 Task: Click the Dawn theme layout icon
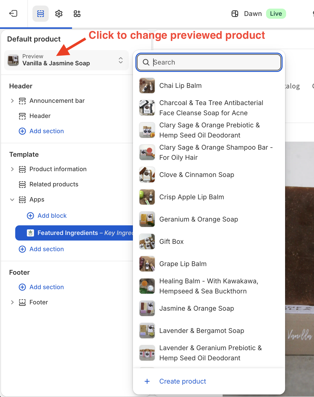[x=235, y=14]
